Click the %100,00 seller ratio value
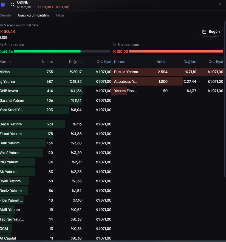The height and width of the screenshot is (242, 226). point(120,51)
